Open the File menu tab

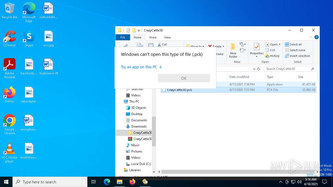coord(123,37)
